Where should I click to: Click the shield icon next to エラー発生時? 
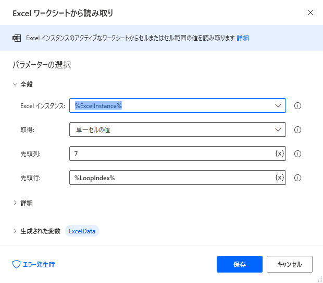click(x=16, y=264)
